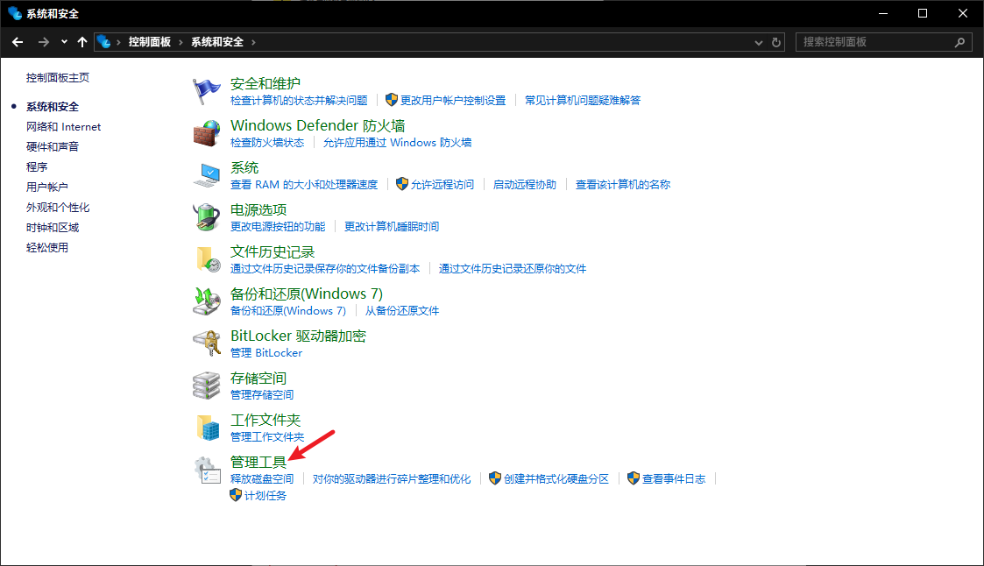Screen dimensions: 984x566
Task: Go forward with the forward arrow
Action: pyautogui.click(x=43, y=42)
